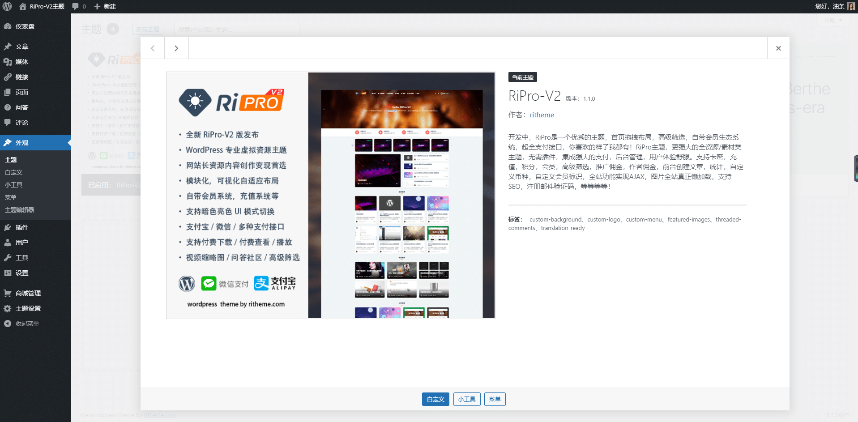Click the 评论 comment icon in sidebar
The height and width of the screenshot is (422, 858).
point(8,123)
